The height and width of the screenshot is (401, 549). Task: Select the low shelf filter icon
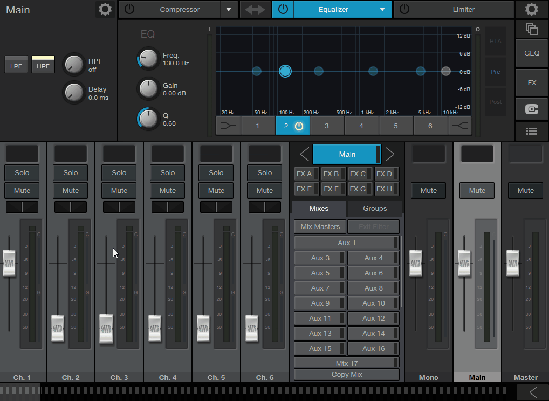pos(228,126)
